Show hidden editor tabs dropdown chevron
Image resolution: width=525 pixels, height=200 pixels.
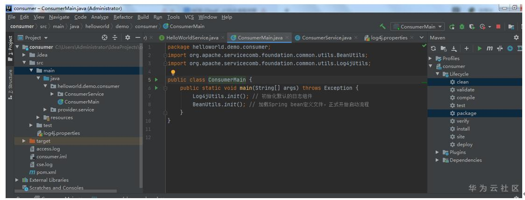pos(421,38)
